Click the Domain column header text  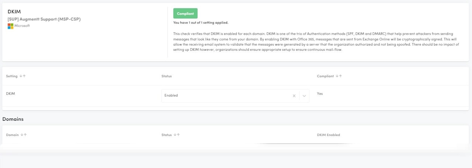point(13,135)
